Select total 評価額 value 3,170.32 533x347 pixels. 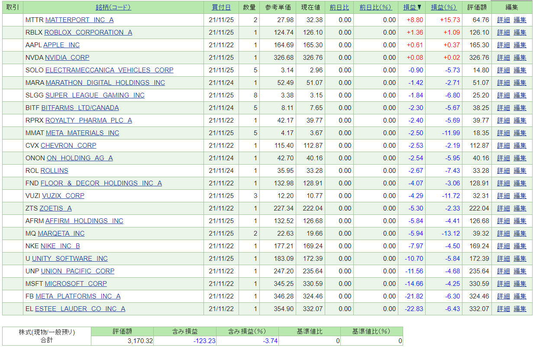pos(140,341)
